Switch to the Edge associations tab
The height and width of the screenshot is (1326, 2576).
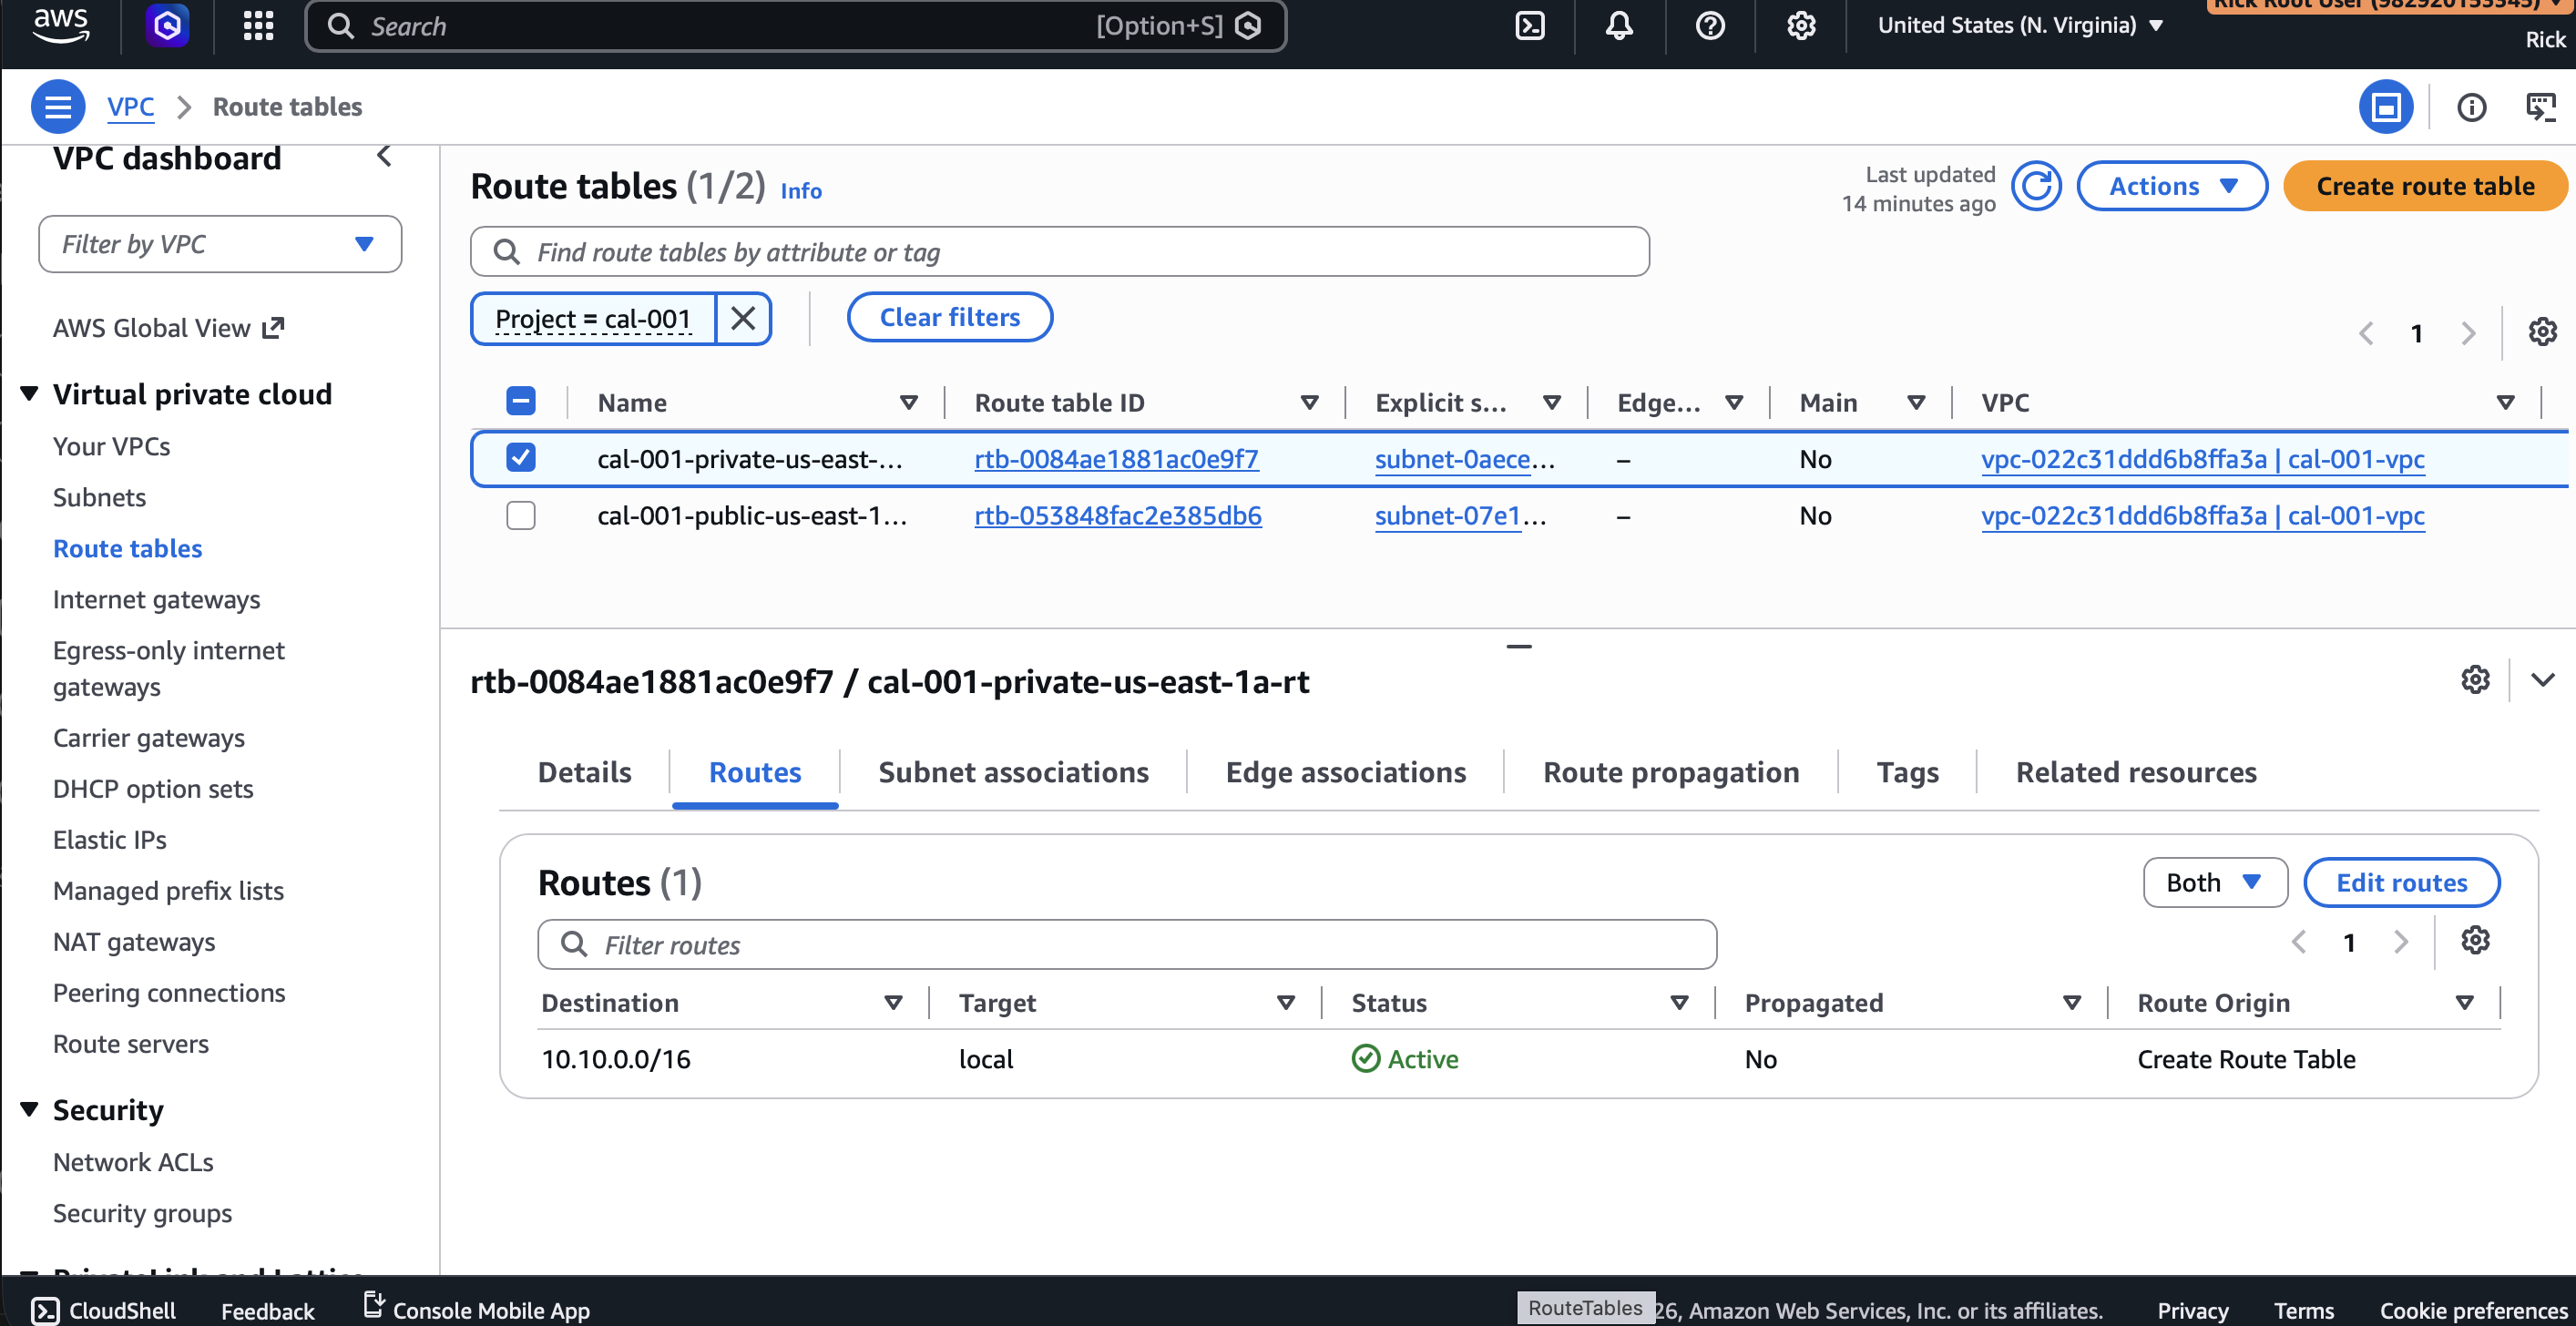pos(1345,772)
